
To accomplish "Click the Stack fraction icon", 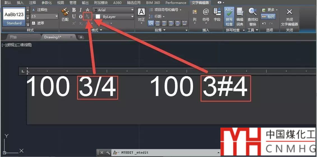I will point(88,17).
